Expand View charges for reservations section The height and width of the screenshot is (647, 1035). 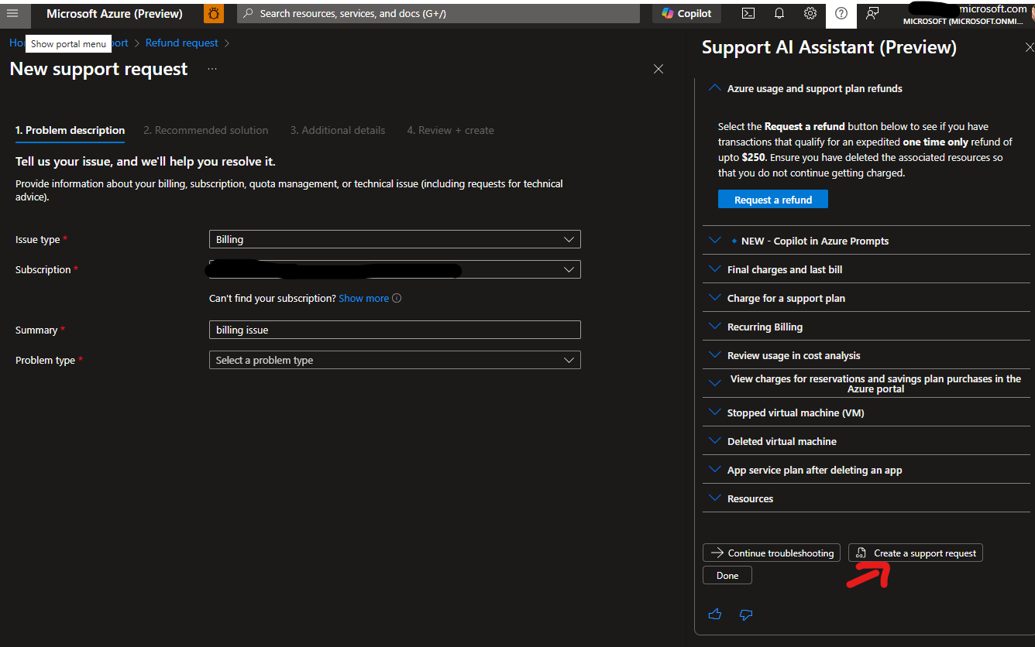(866, 383)
